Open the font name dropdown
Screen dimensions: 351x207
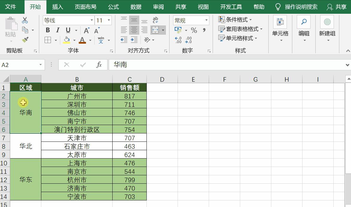[x=92, y=19]
